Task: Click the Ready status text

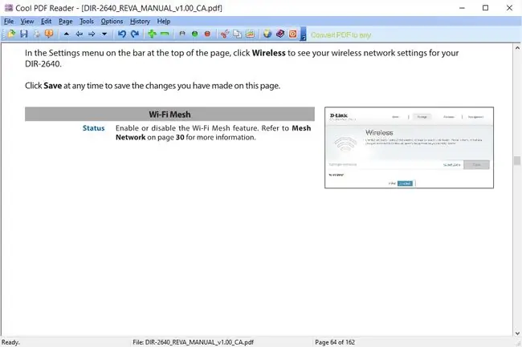Action: (10, 342)
